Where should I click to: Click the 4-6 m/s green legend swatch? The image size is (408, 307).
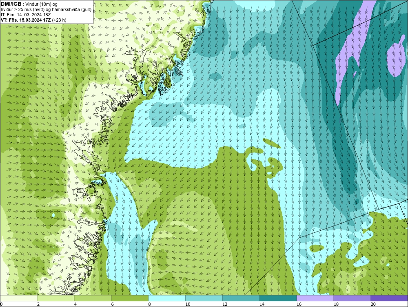93,298
